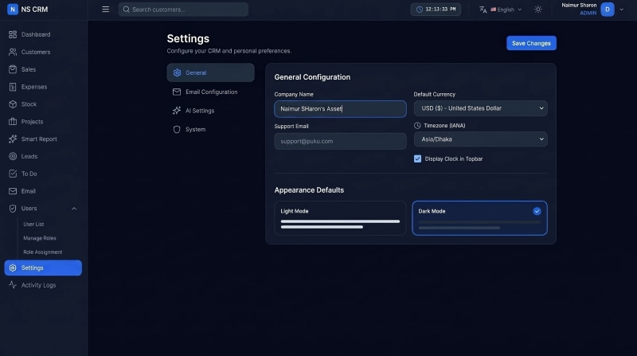Click the To Do check icon
Viewport: 637px width, 356px height.
pyautogui.click(x=13, y=174)
